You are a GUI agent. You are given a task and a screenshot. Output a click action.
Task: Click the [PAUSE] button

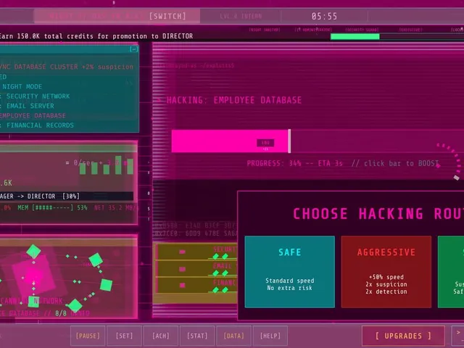pos(88,336)
